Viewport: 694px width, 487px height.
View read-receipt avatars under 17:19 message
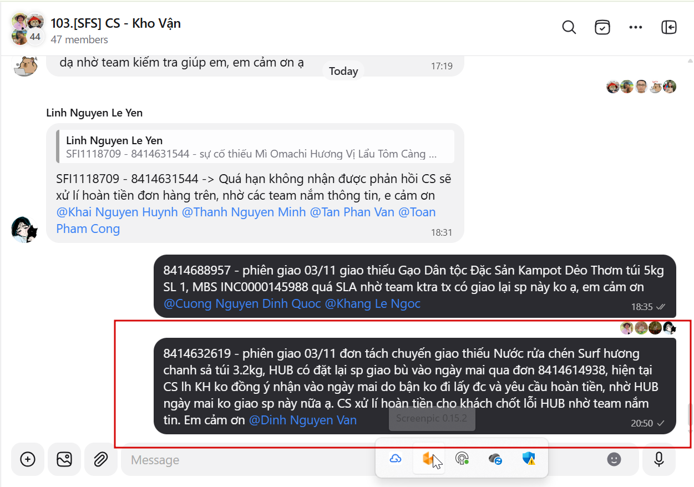click(641, 87)
